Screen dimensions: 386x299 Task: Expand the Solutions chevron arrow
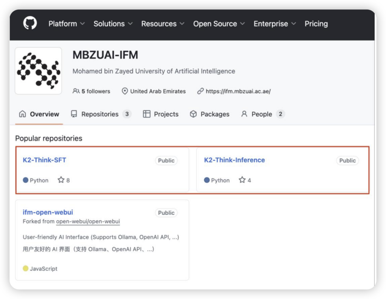coord(130,24)
